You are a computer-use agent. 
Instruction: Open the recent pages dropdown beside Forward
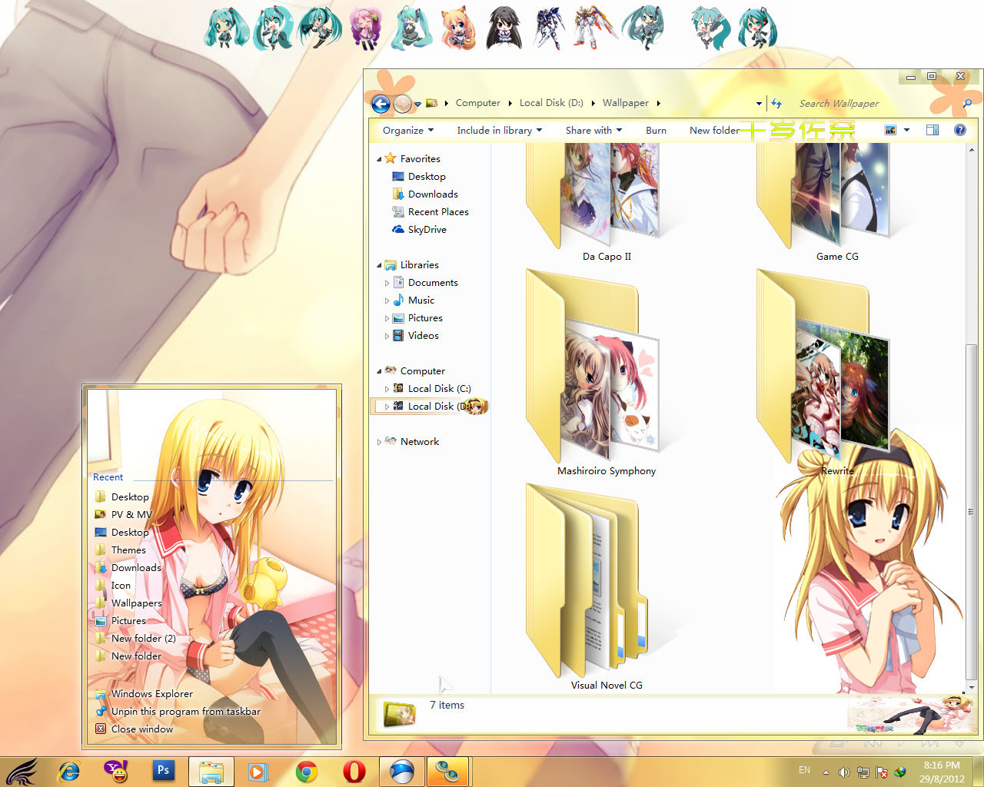[x=417, y=104]
